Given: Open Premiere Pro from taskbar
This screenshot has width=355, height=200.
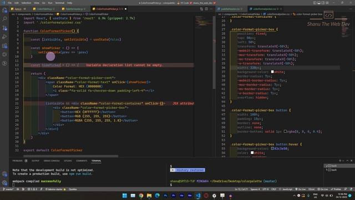Looking at the screenshot, I should click(174, 196).
